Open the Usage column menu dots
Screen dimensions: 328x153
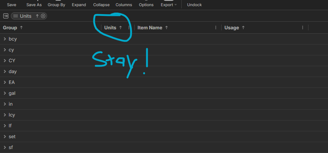(303, 27)
